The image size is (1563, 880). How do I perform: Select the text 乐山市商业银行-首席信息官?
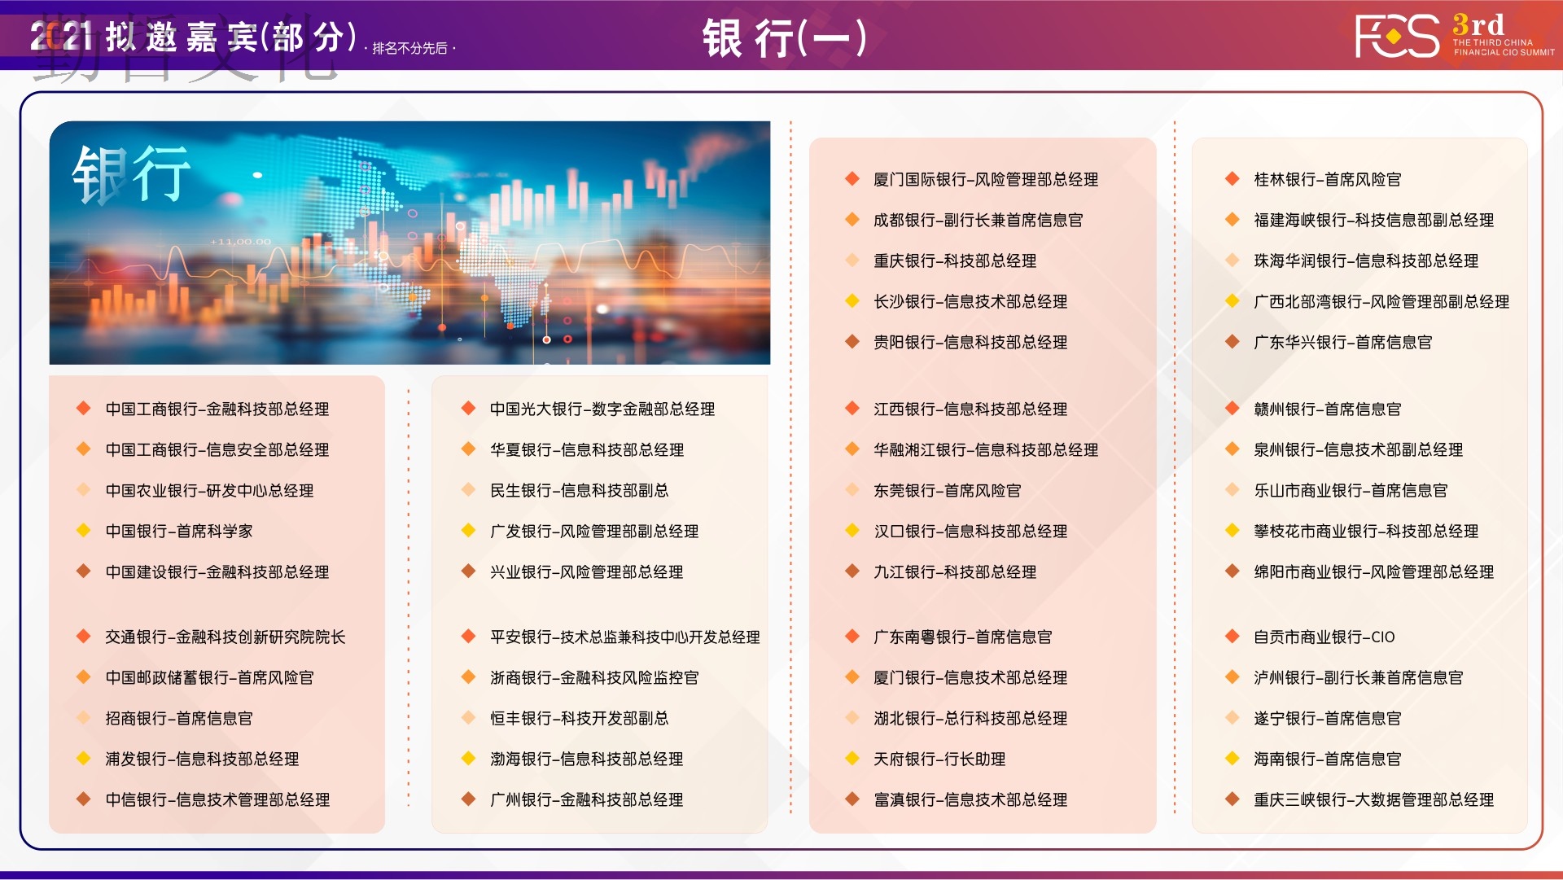1351,490
